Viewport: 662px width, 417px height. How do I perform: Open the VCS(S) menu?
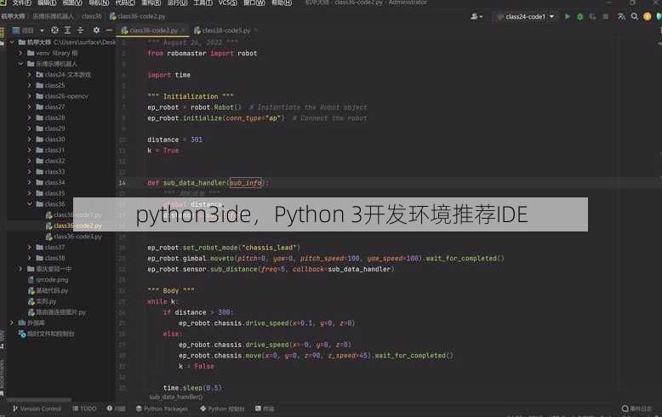[227, 3]
